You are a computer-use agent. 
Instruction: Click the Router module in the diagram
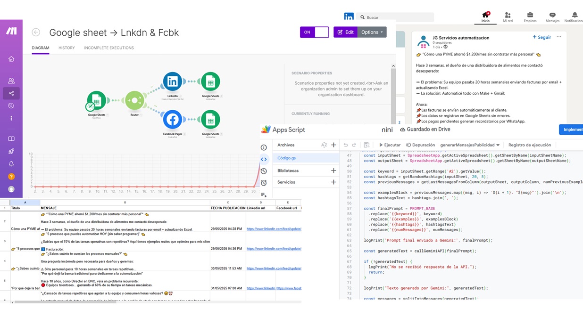tap(134, 100)
